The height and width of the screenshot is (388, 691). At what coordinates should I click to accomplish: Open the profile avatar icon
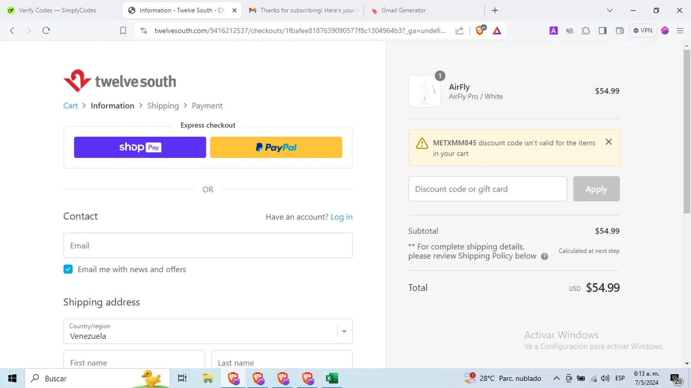(x=665, y=30)
